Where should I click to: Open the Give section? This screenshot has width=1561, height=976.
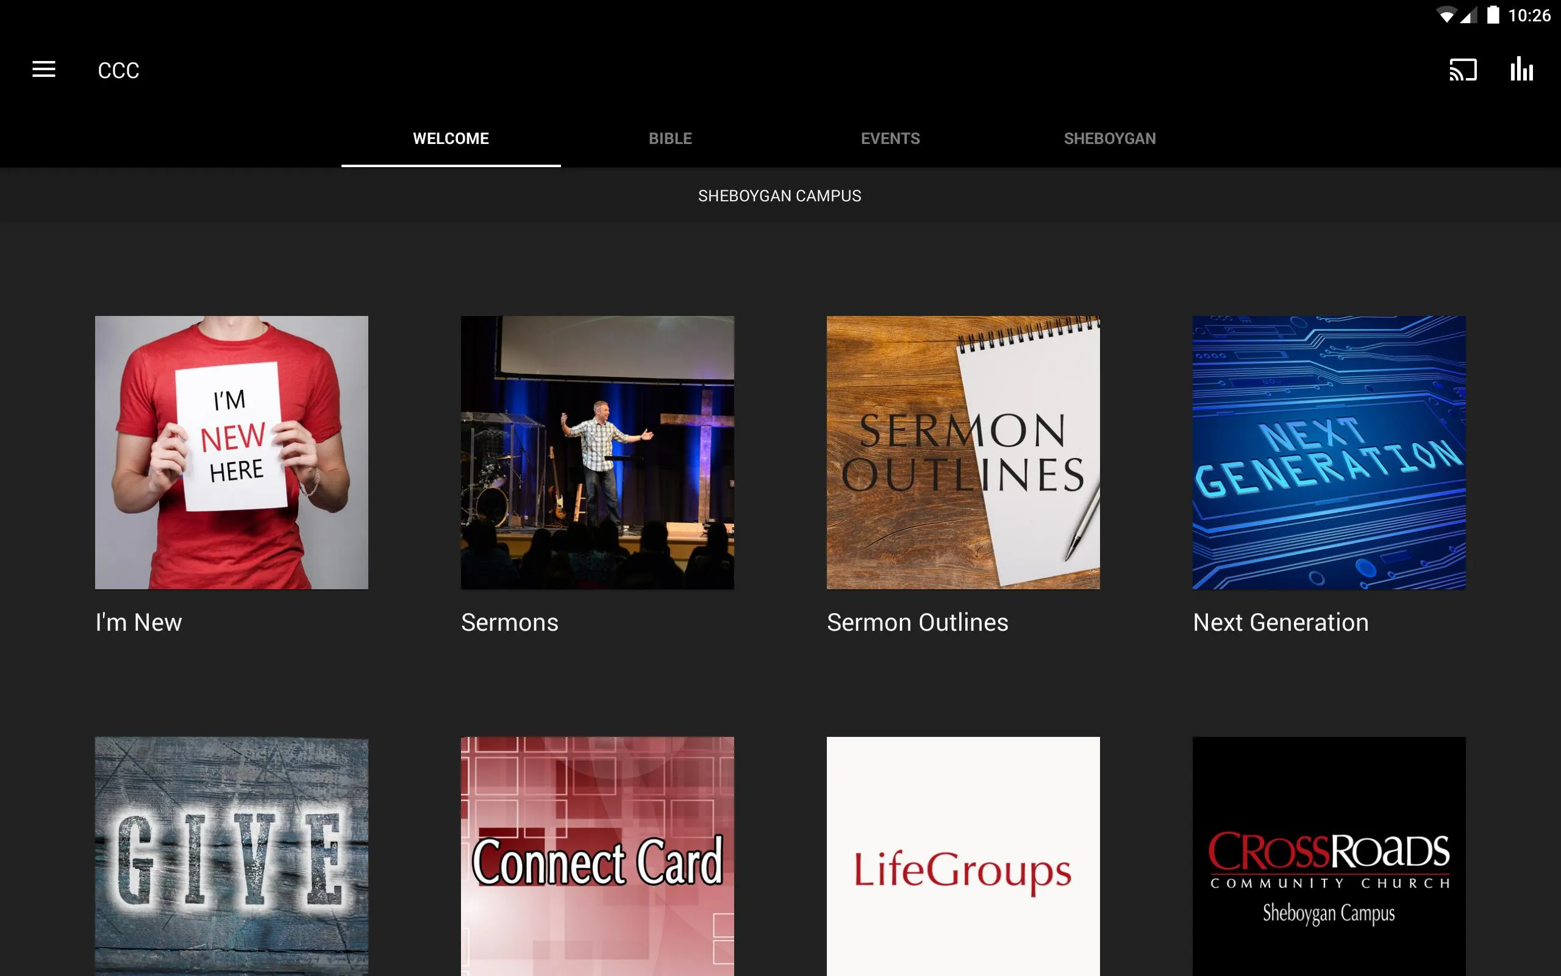pyautogui.click(x=232, y=857)
